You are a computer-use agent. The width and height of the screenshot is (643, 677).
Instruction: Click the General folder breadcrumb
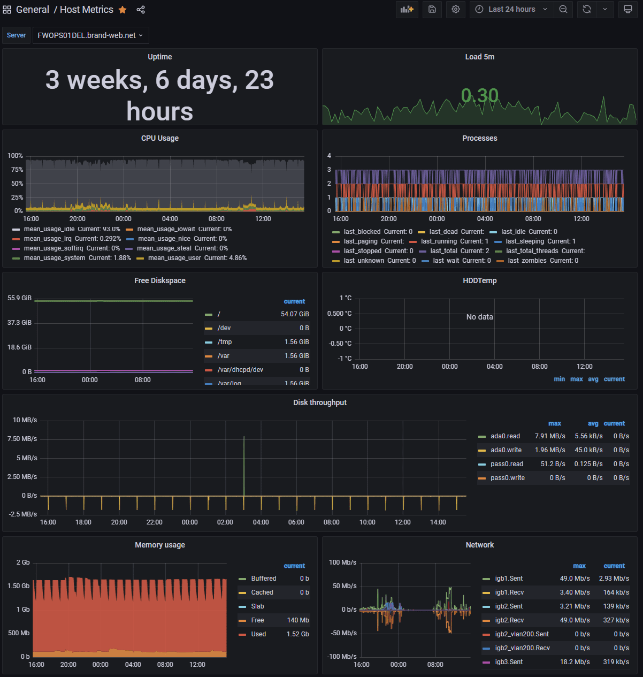click(33, 10)
